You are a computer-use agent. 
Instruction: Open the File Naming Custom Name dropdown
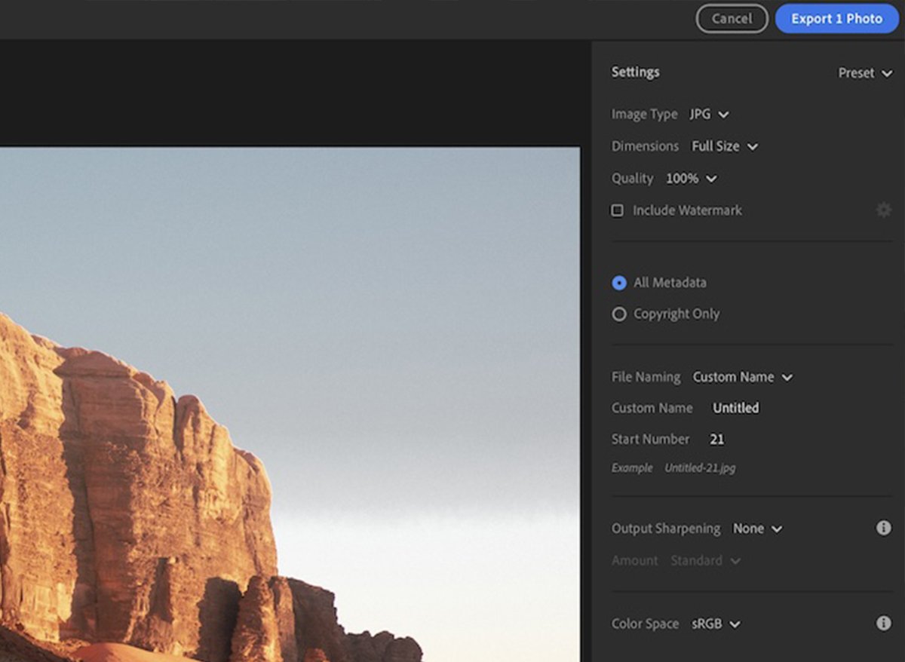tap(742, 377)
